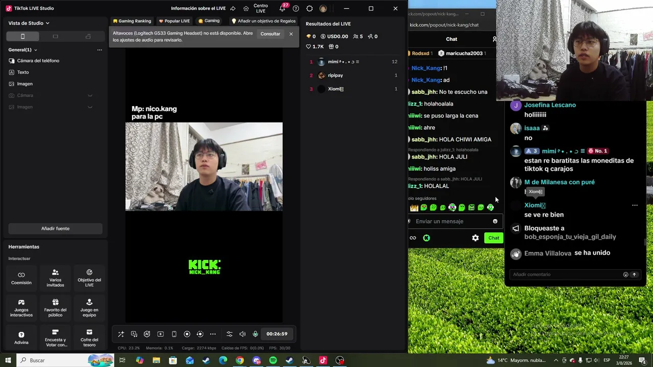Screen dimensions: 653x367
Task: Open the help question mark icon
Action: pyautogui.click(x=296, y=9)
